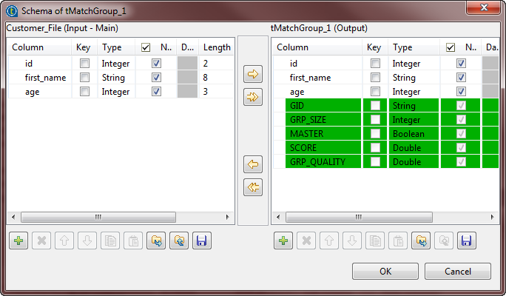Add a column to the tMatchGroup_1 output schema

click(x=282, y=240)
